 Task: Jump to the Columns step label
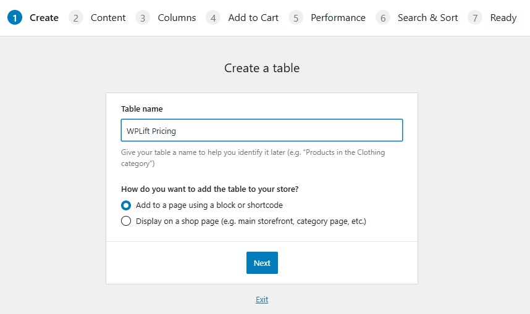[177, 18]
